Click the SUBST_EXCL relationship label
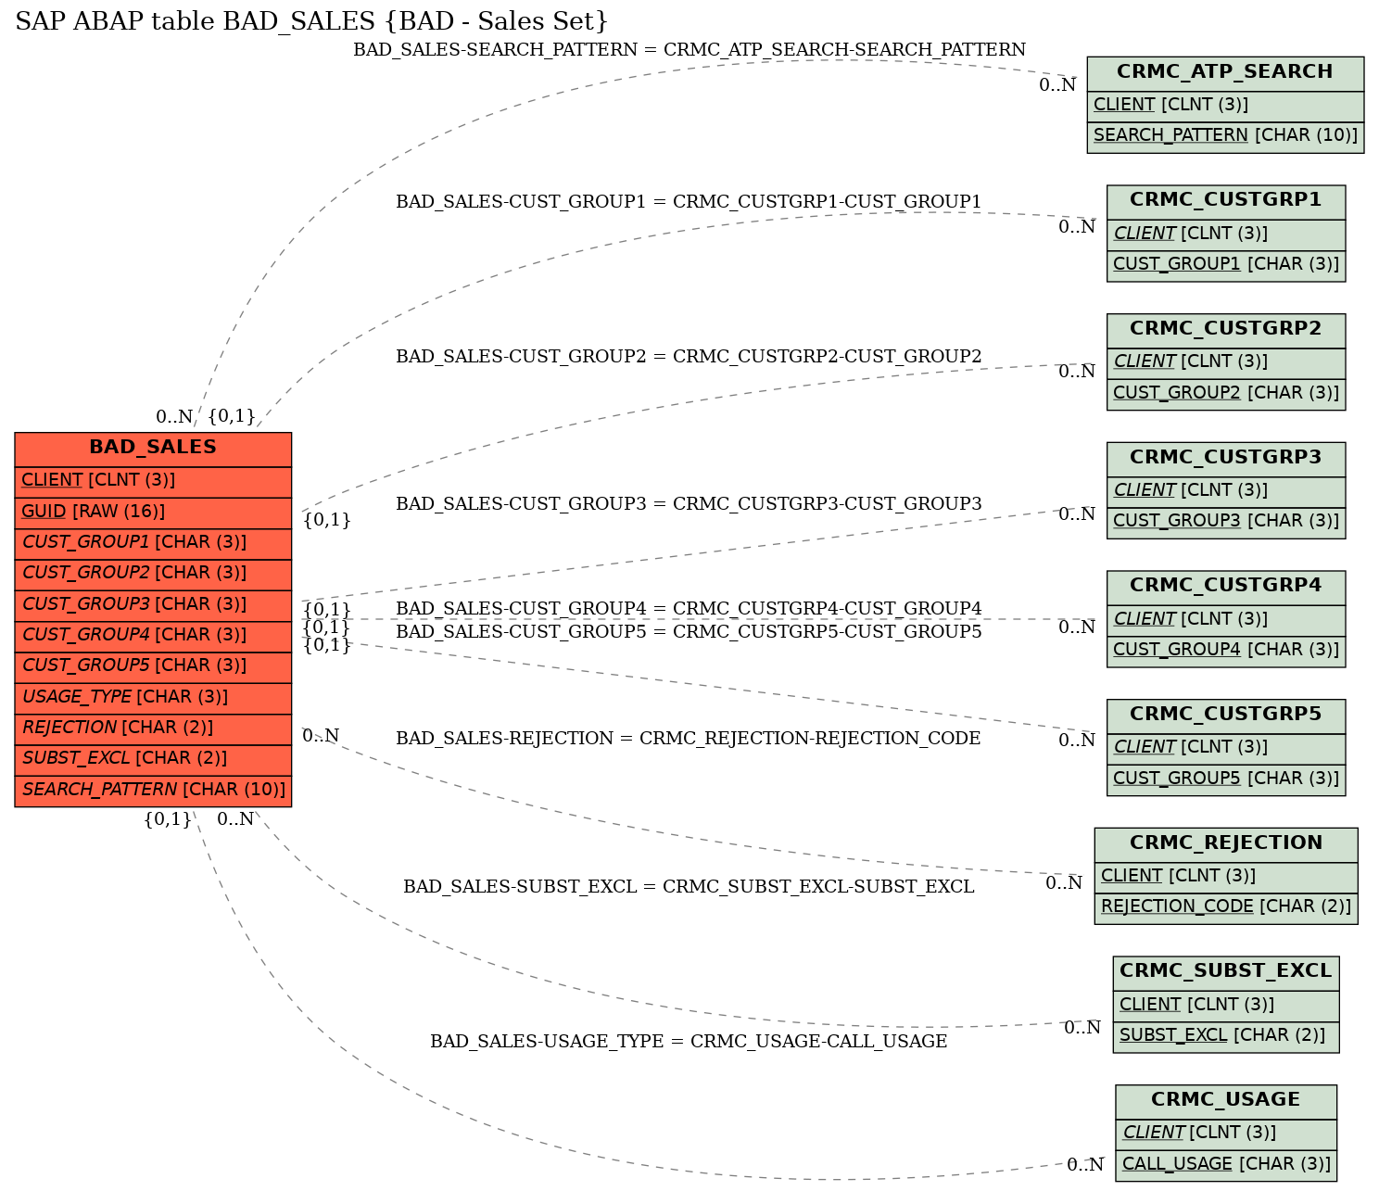1379x1191 pixels. (689, 887)
